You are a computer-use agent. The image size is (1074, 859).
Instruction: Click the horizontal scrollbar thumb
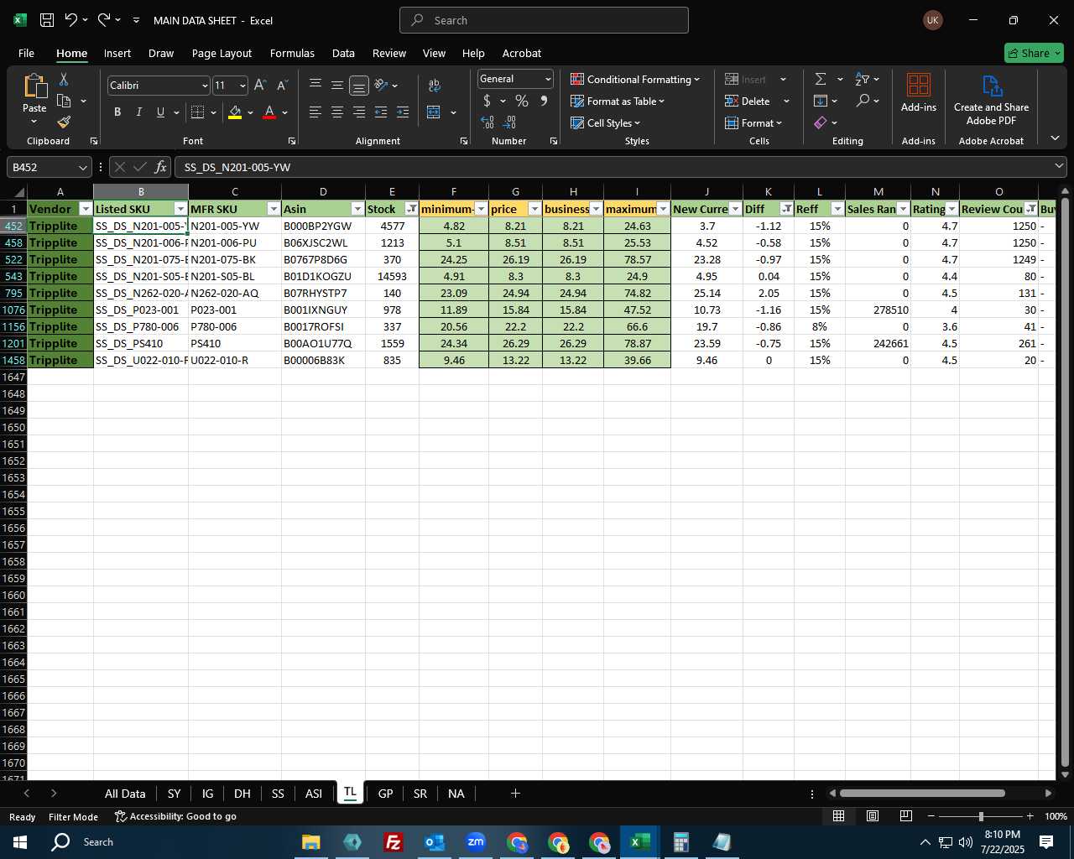(x=922, y=794)
